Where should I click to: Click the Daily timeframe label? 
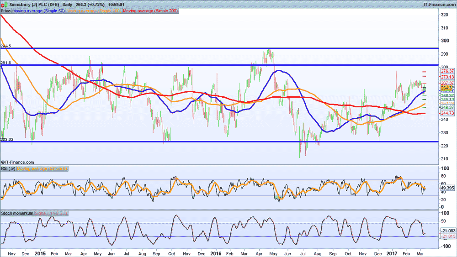click(67, 5)
